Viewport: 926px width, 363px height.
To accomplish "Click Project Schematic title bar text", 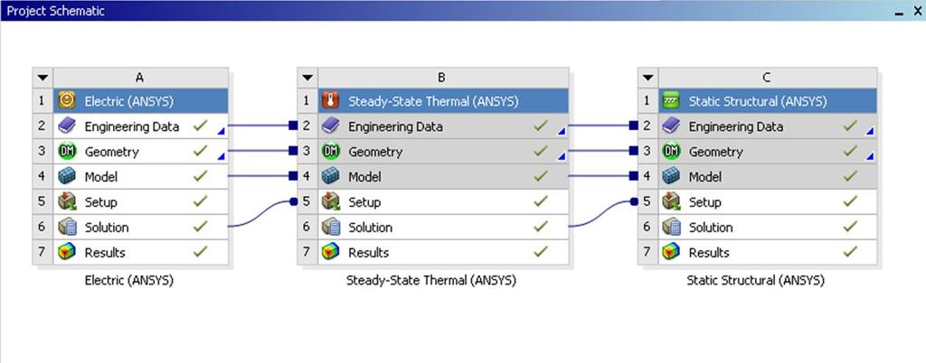I will tap(55, 11).
